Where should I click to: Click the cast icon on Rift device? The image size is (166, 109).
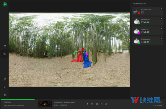click(x=142, y=12)
